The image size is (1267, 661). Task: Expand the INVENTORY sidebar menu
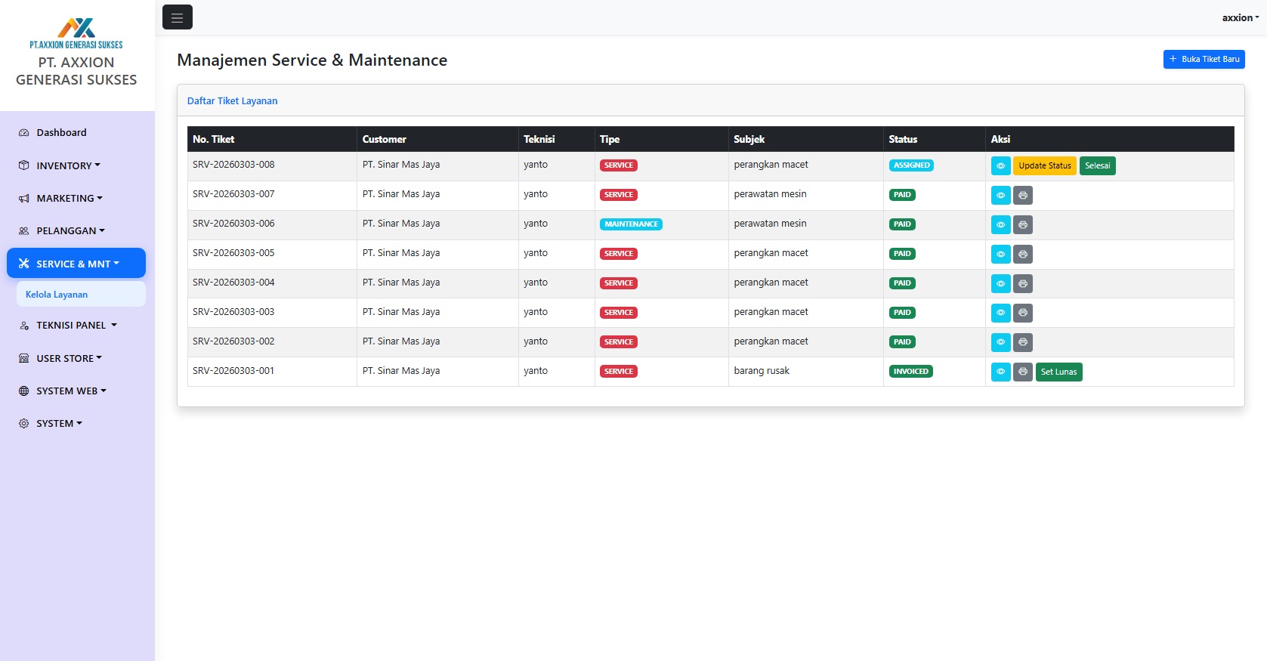pos(76,165)
